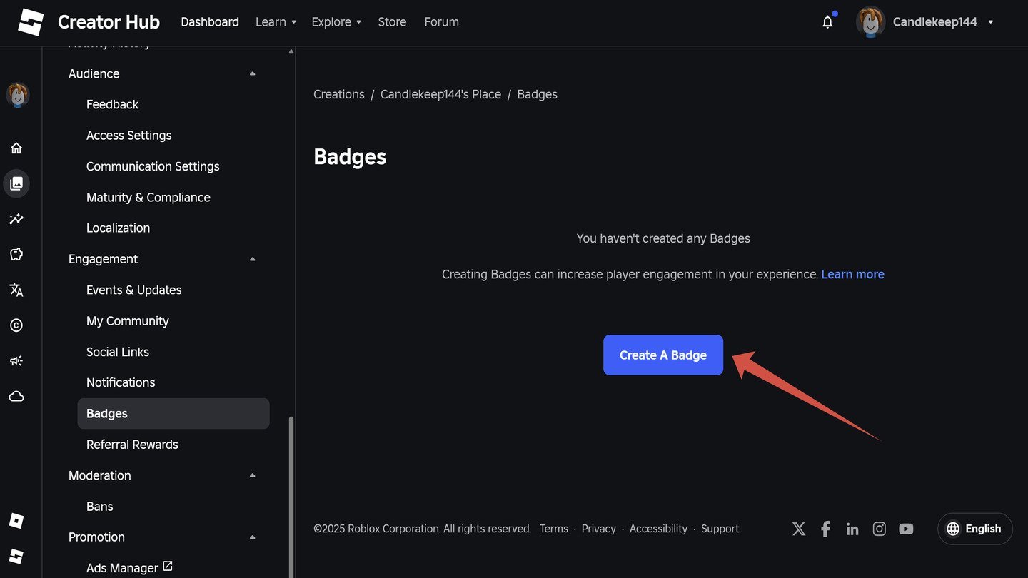The image size is (1028, 578).
Task: Select the Monetization piggy bank icon
Action: [16, 254]
